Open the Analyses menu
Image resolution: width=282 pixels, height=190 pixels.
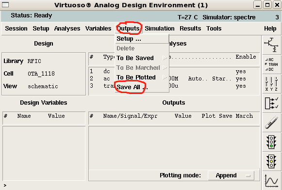[x=67, y=29]
